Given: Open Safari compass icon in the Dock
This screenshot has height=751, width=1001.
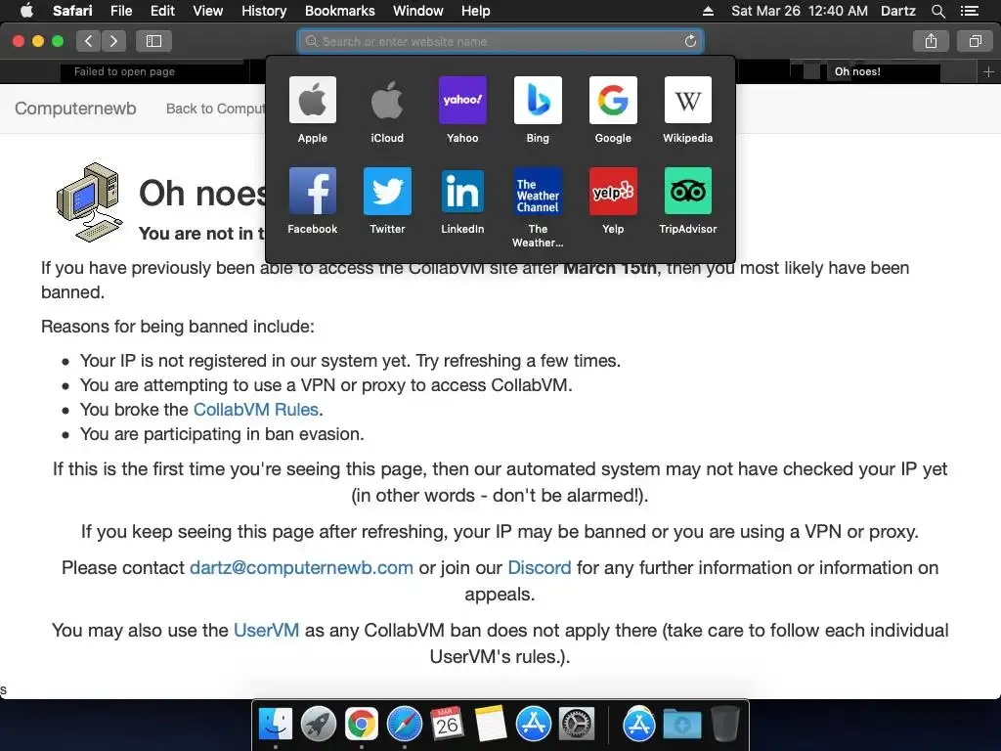Looking at the screenshot, I should pos(404,725).
